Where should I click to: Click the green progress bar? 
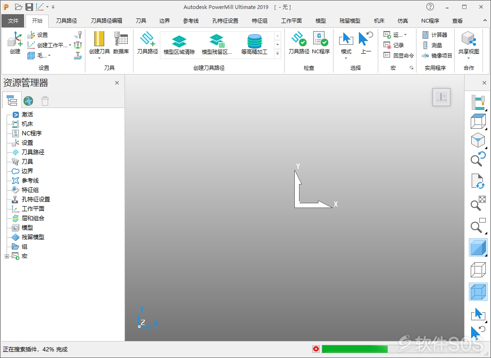[x=355, y=349]
